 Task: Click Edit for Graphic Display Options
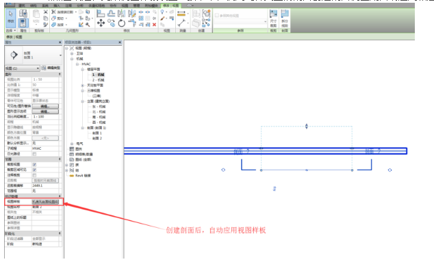pos(45,111)
